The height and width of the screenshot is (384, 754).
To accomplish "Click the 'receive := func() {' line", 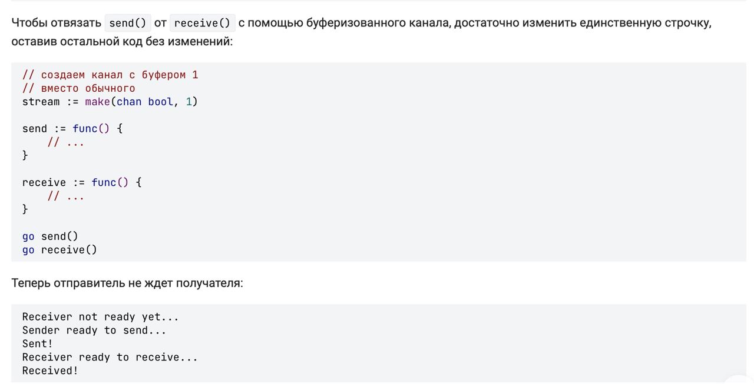I will (82, 182).
